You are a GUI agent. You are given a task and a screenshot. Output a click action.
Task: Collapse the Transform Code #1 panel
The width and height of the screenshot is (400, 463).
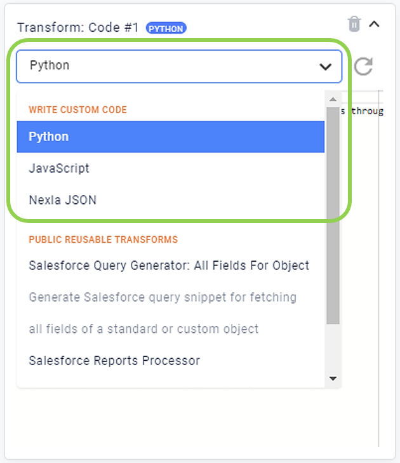point(374,24)
